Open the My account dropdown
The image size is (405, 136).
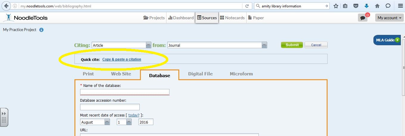tap(390, 18)
